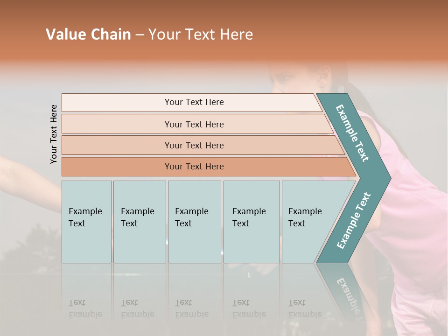Screen dimensions: 448x336
Task: Click the second "Your Text Here" bar from top
Action: pos(194,124)
